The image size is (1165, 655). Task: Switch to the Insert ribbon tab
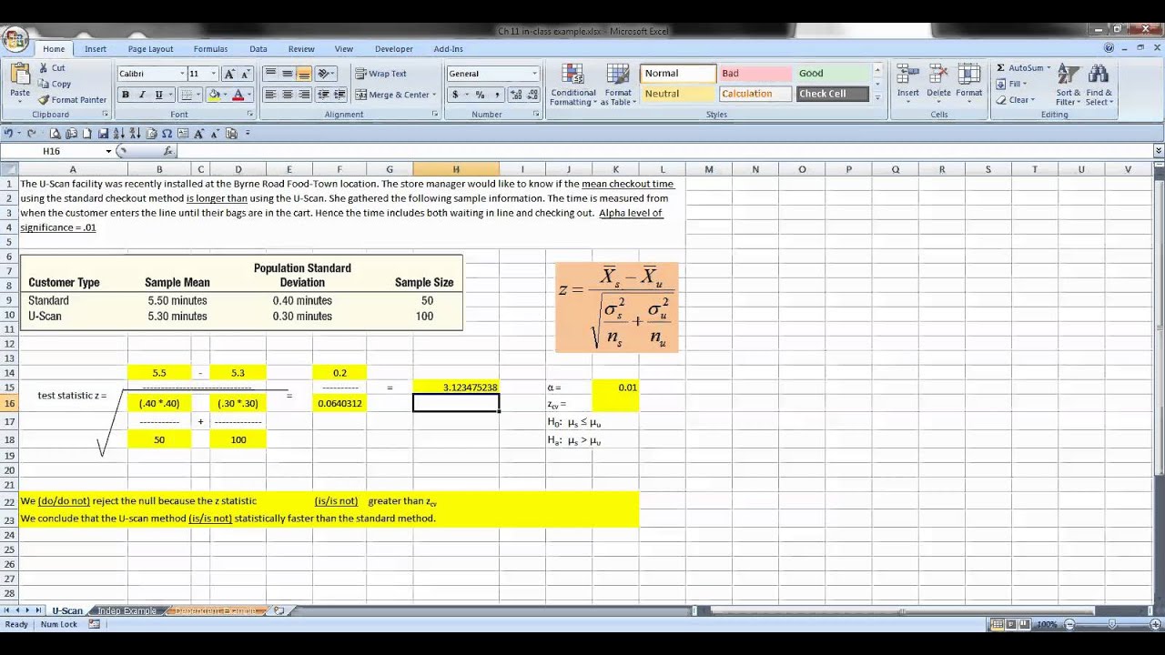pos(96,49)
